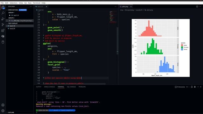The image size is (203, 114).
Task: Open the Source Control view
Action: click(3, 25)
